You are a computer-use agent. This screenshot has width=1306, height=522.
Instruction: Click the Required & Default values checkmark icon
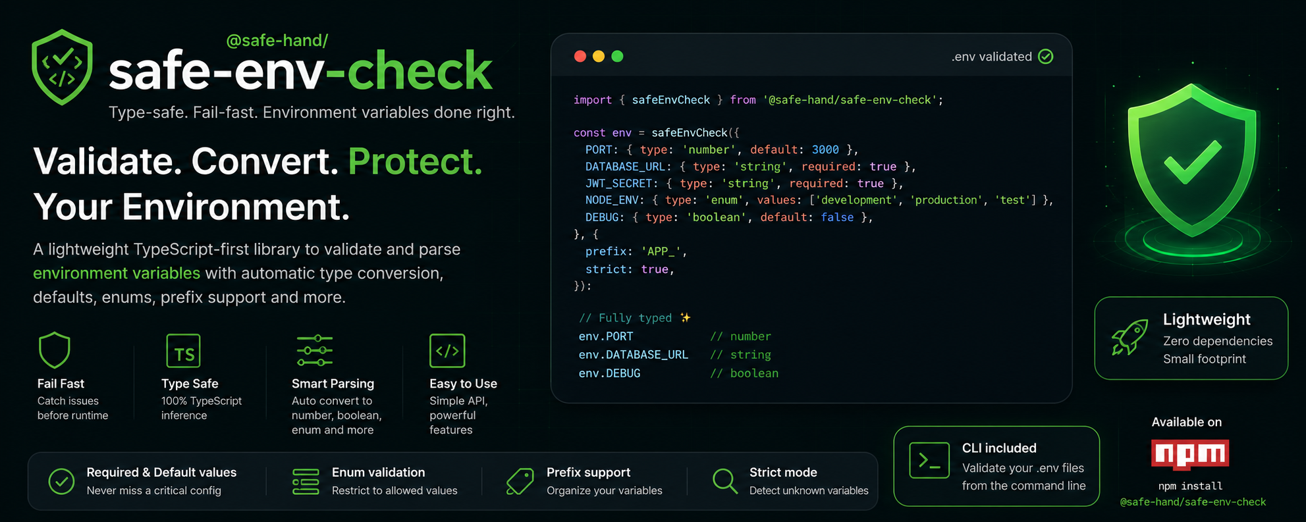coord(61,481)
